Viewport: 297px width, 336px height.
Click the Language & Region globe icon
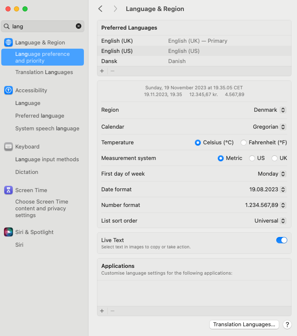tap(8, 42)
